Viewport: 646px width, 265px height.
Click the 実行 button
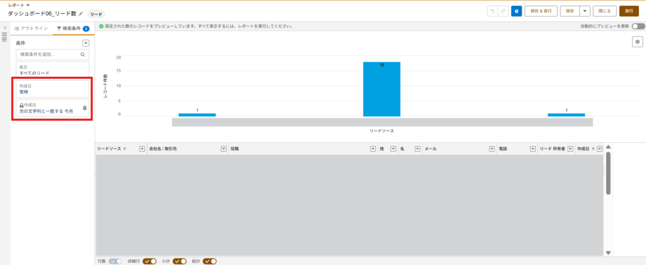coord(628,11)
